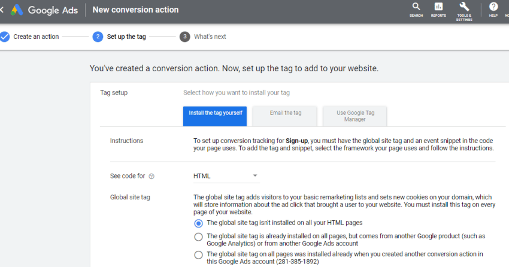The height and width of the screenshot is (267, 509).
Task: Click the back arrow beside Google Ads logo
Action: click(2, 10)
